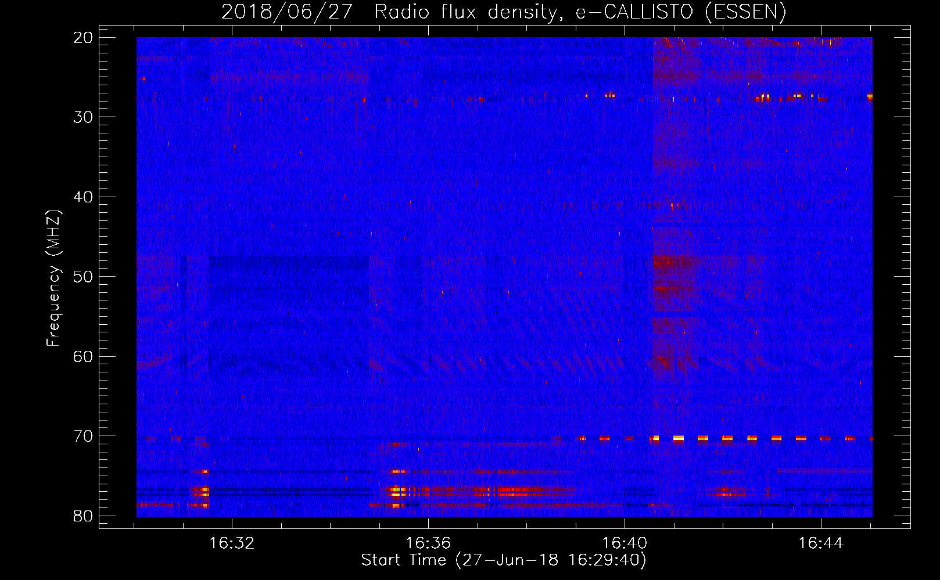Viewport: 940px width, 580px height.
Task: Click the 30 frequency tick label
Action: pyautogui.click(x=84, y=117)
